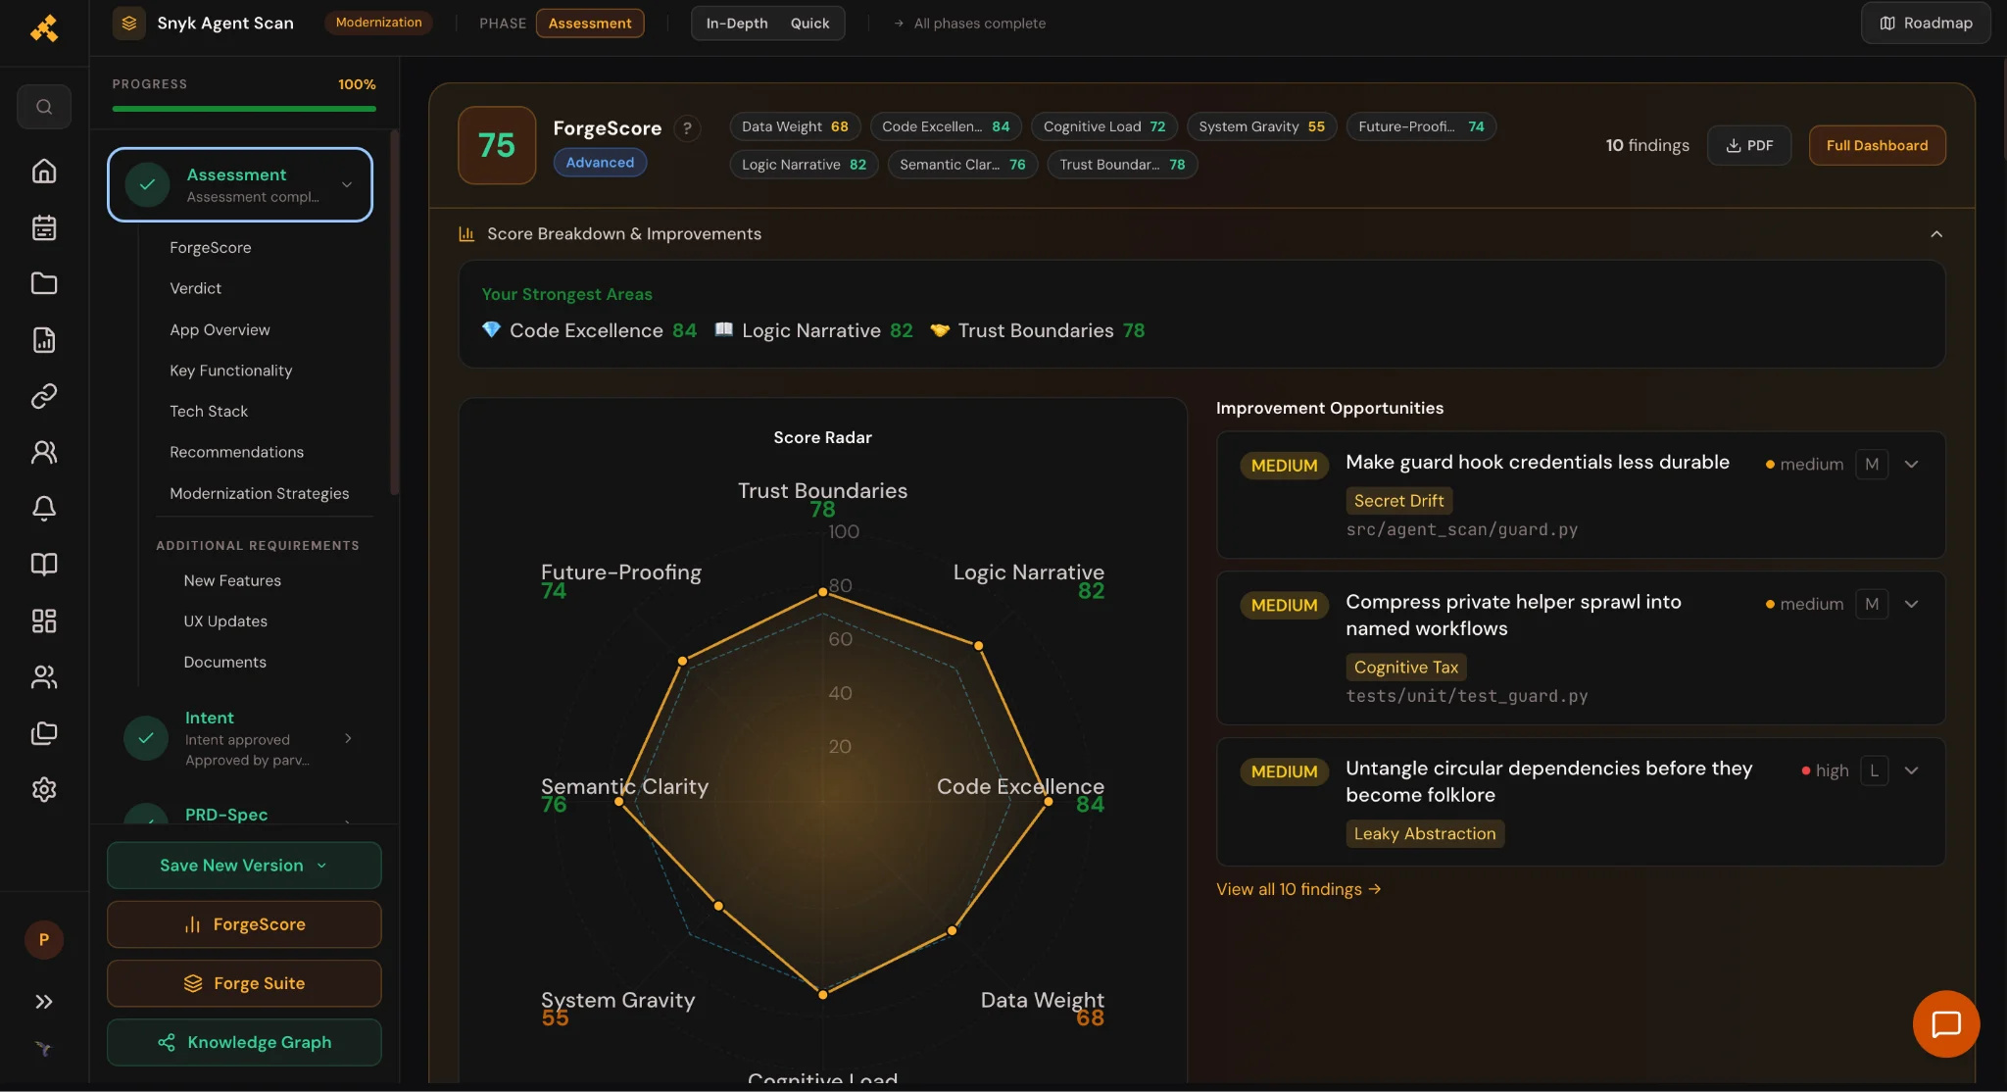The height and width of the screenshot is (1092, 2007).
Task: Open the Save New Version dropdown
Action: (x=244, y=866)
